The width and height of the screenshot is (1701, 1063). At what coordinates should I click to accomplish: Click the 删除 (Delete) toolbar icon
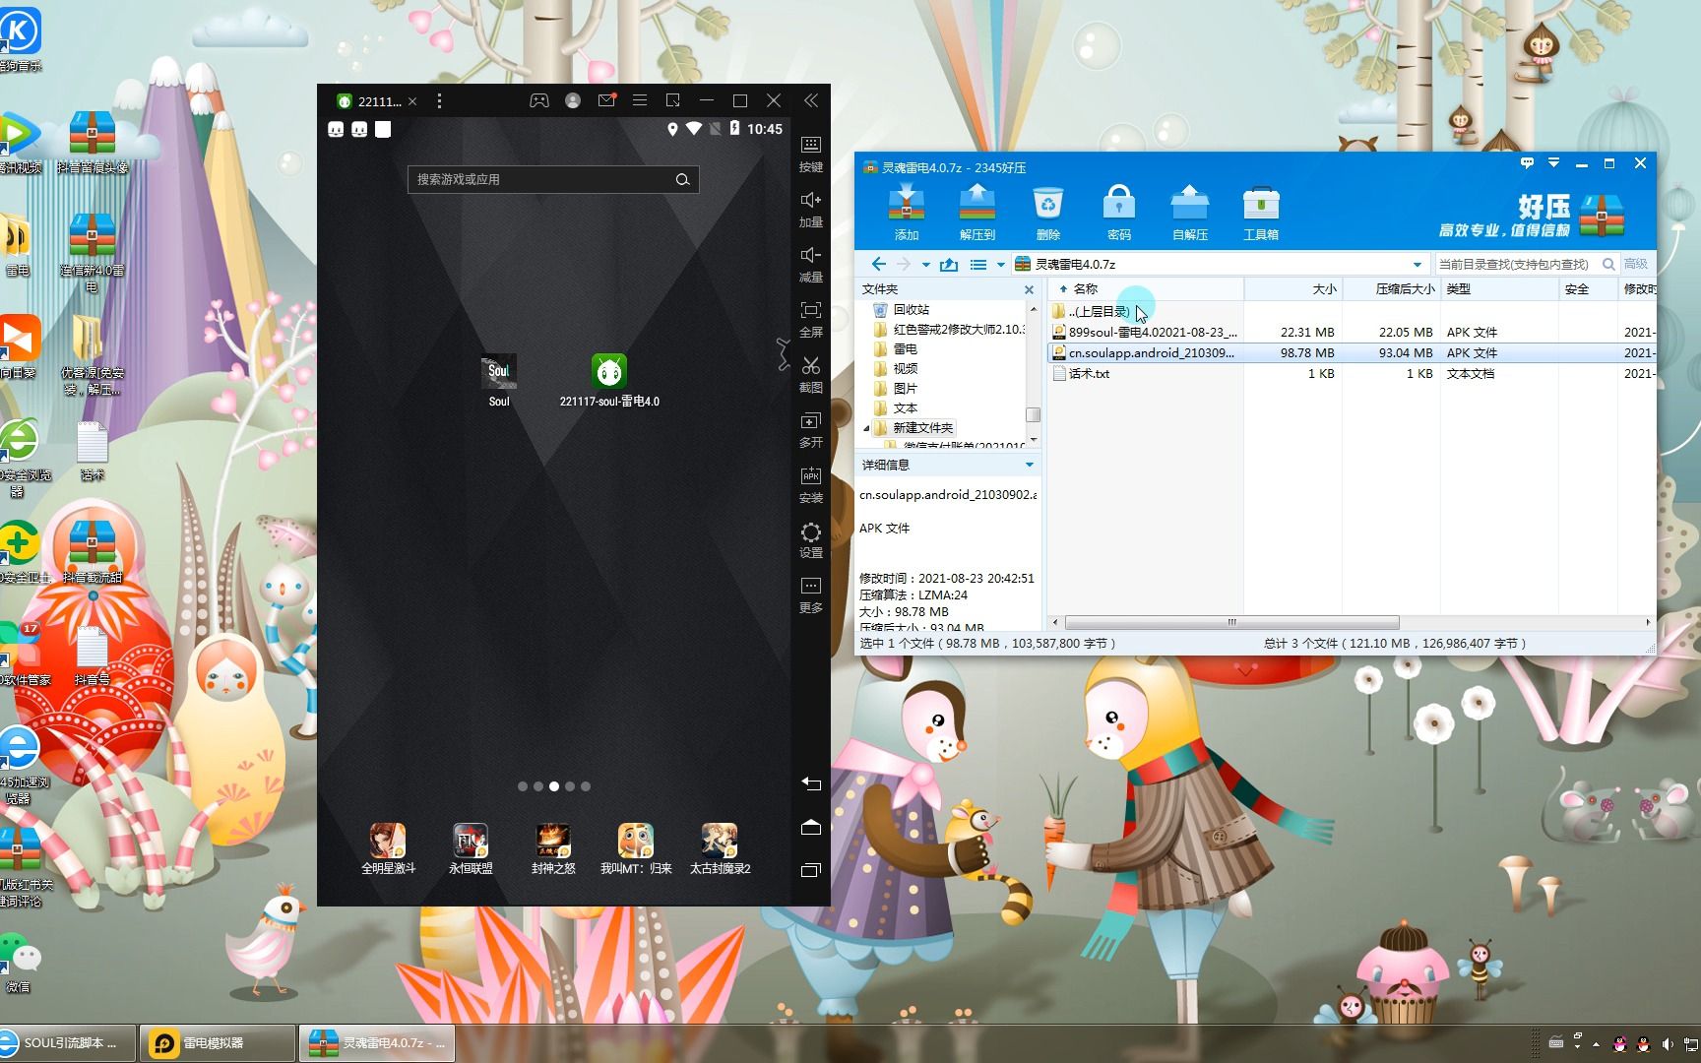[x=1047, y=213]
